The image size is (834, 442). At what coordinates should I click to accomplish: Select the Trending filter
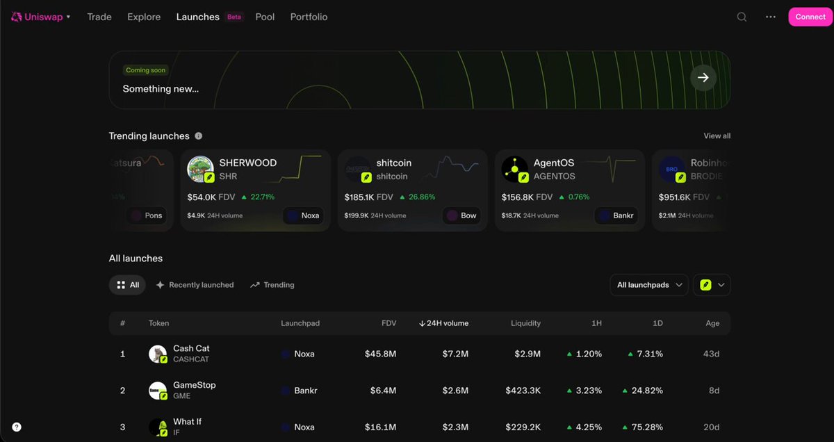coord(272,285)
